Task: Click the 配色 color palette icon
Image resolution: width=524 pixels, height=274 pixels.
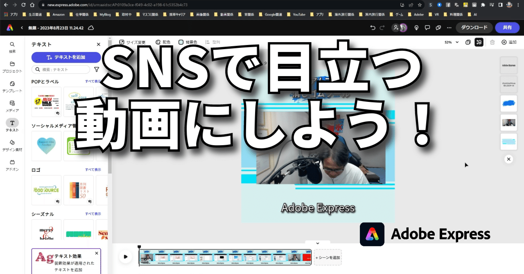Action: [x=158, y=42]
